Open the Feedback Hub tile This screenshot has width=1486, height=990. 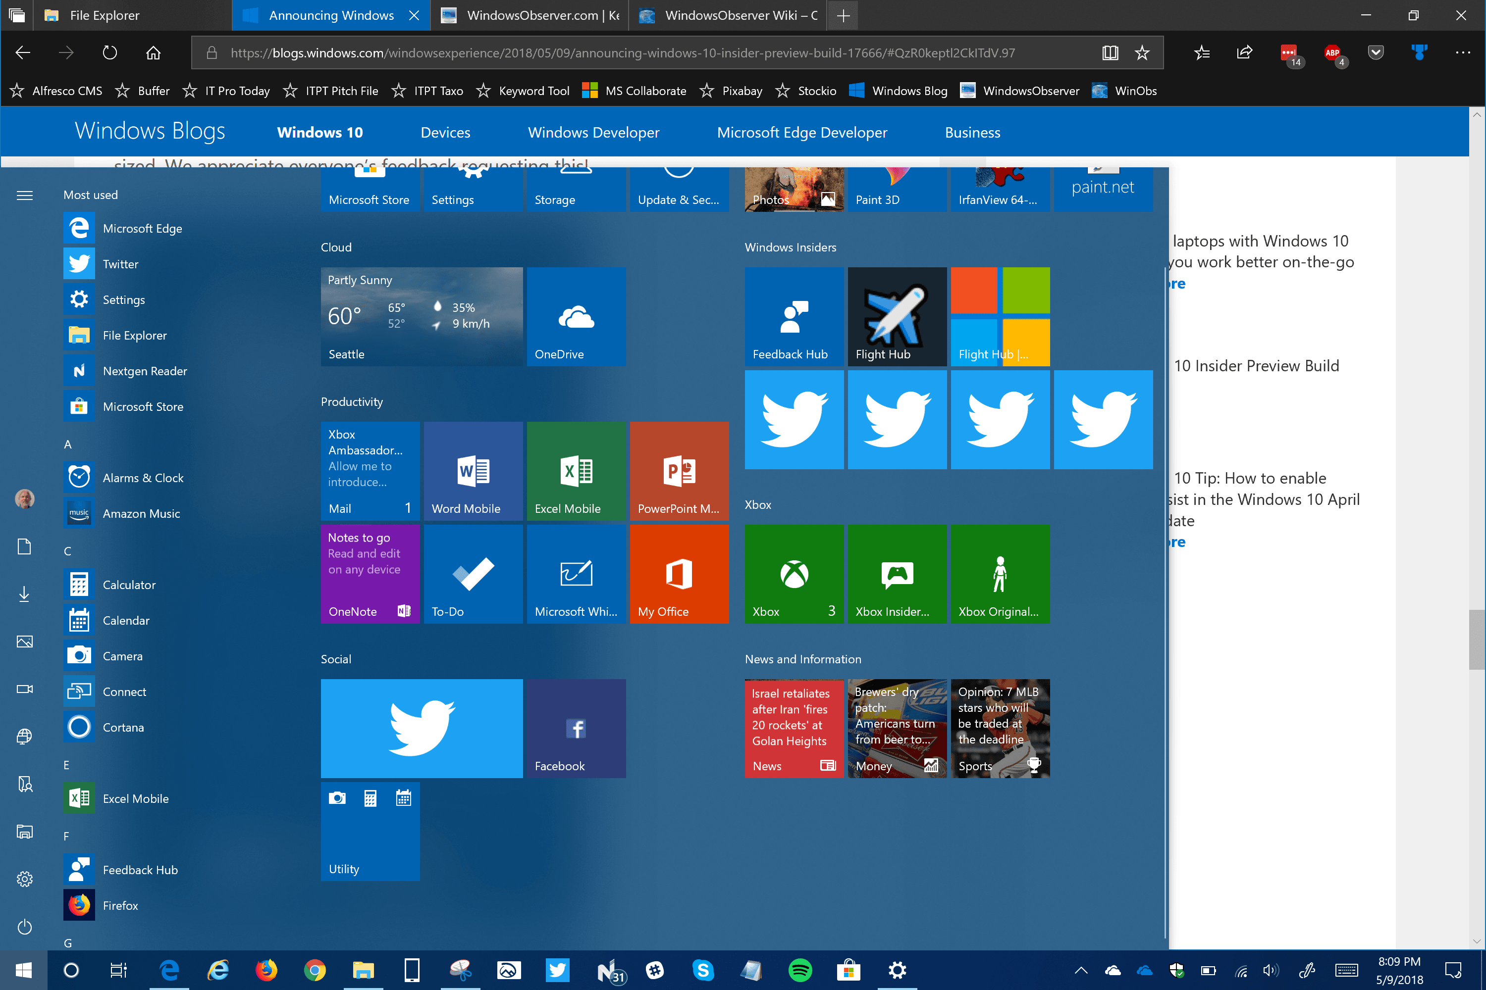click(794, 316)
